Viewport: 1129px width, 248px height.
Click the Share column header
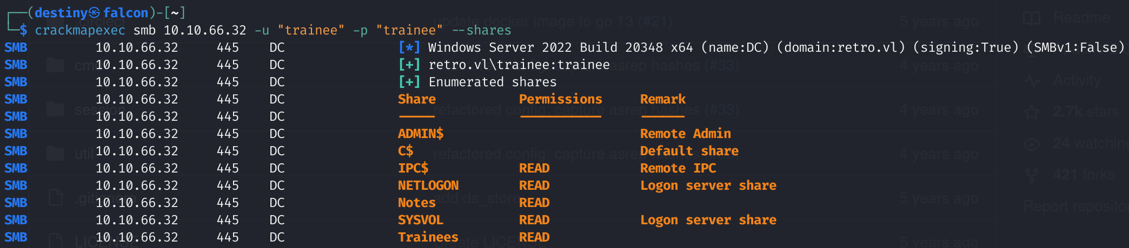tap(416, 99)
